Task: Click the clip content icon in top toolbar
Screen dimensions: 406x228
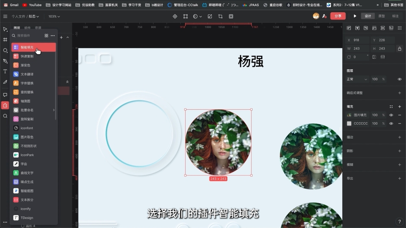Action: (231, 16)
